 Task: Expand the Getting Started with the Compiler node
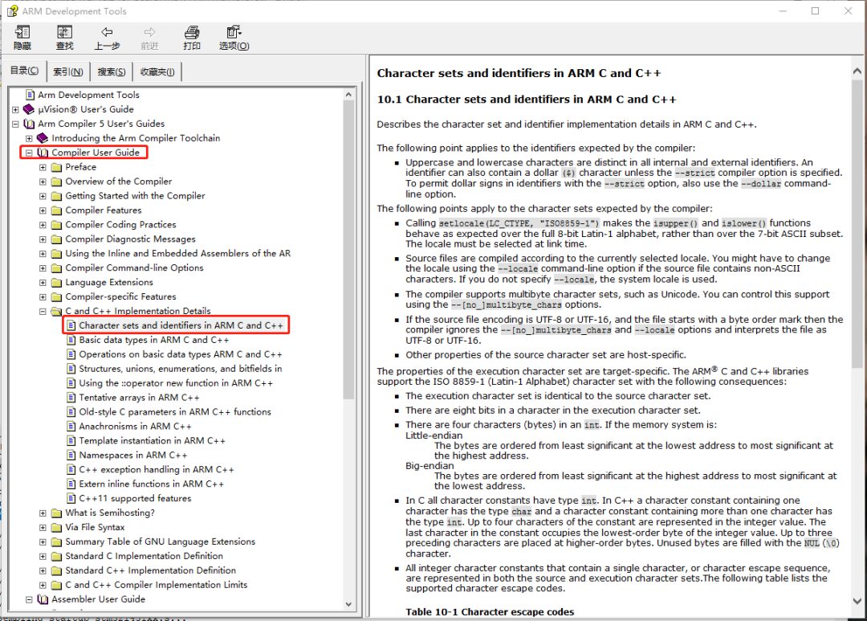click(43, 196)
